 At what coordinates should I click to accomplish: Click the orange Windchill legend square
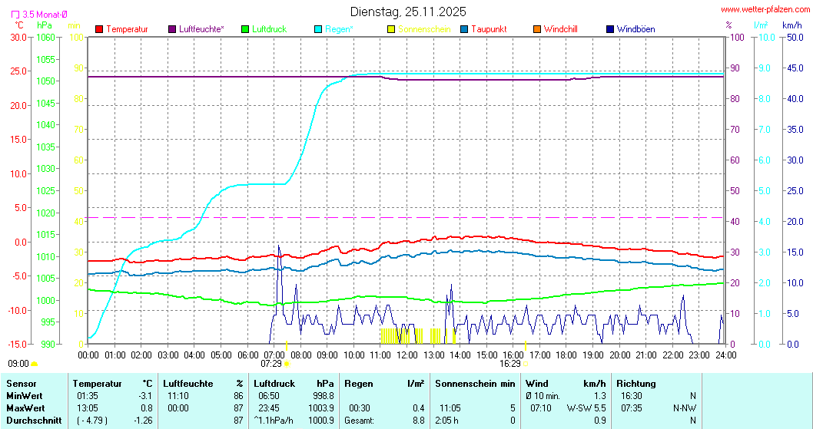click(x=537, y=29)
